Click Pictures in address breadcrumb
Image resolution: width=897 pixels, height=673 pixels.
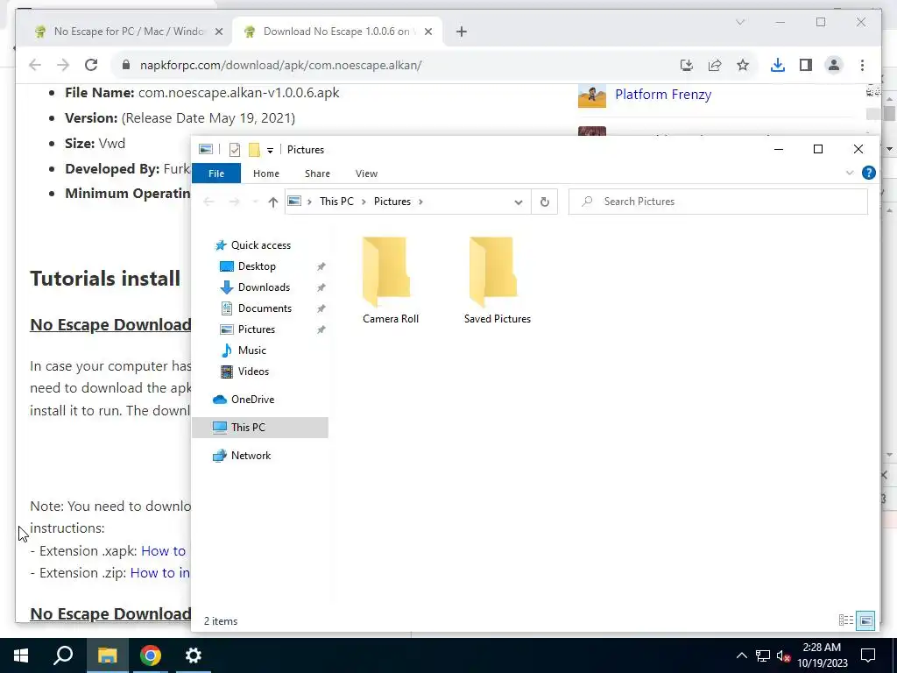click(x=392, y=202)
